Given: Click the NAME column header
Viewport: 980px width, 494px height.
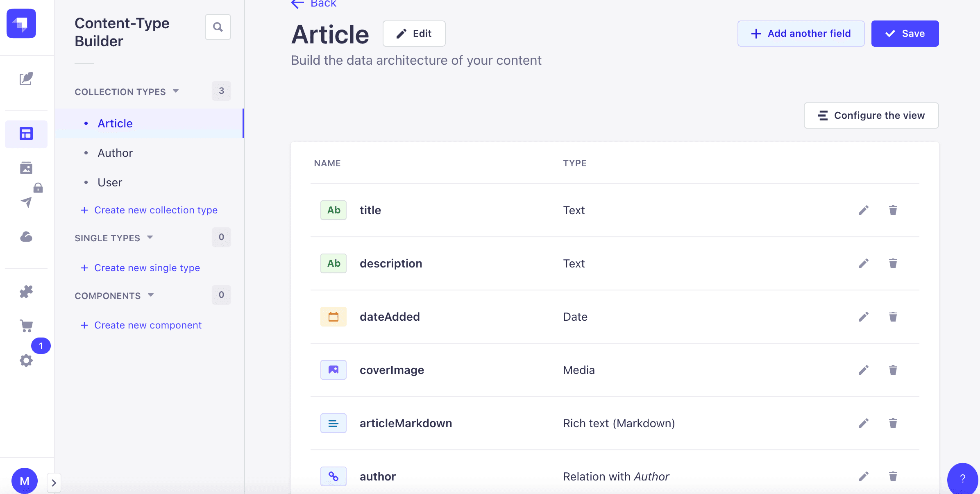Looking at the screenshot, I should [327, 163].
